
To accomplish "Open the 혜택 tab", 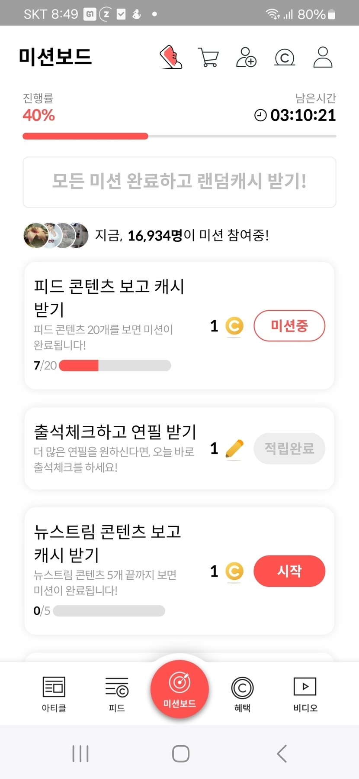I will click(242, 694).
